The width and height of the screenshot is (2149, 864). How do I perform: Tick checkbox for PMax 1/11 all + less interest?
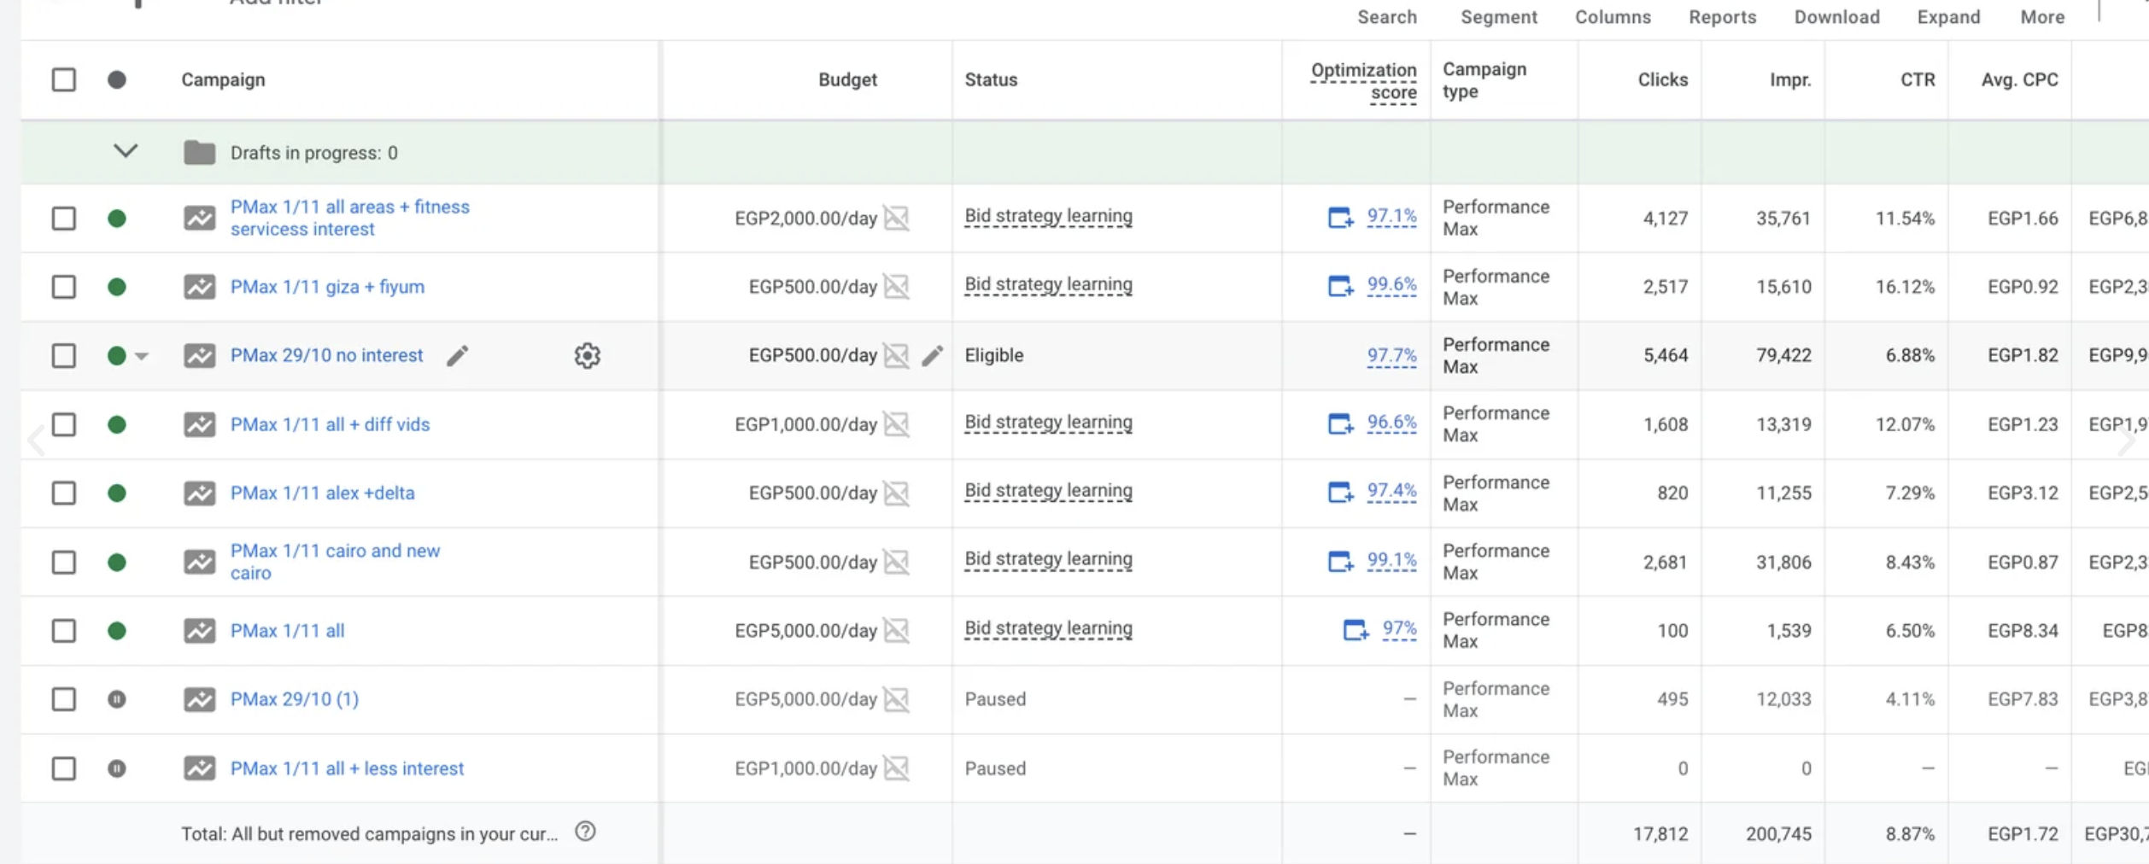(x=64, y=768)
